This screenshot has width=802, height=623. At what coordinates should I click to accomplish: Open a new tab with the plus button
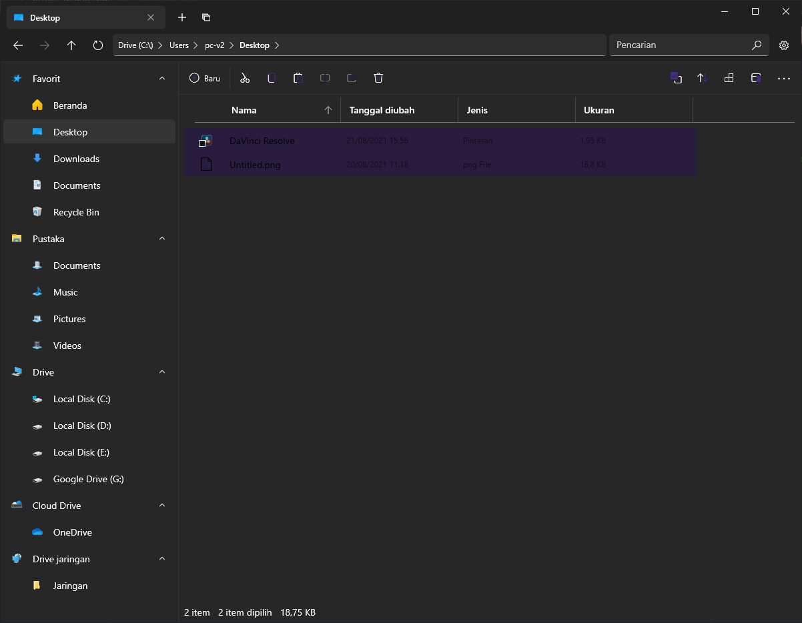[181, 17]
